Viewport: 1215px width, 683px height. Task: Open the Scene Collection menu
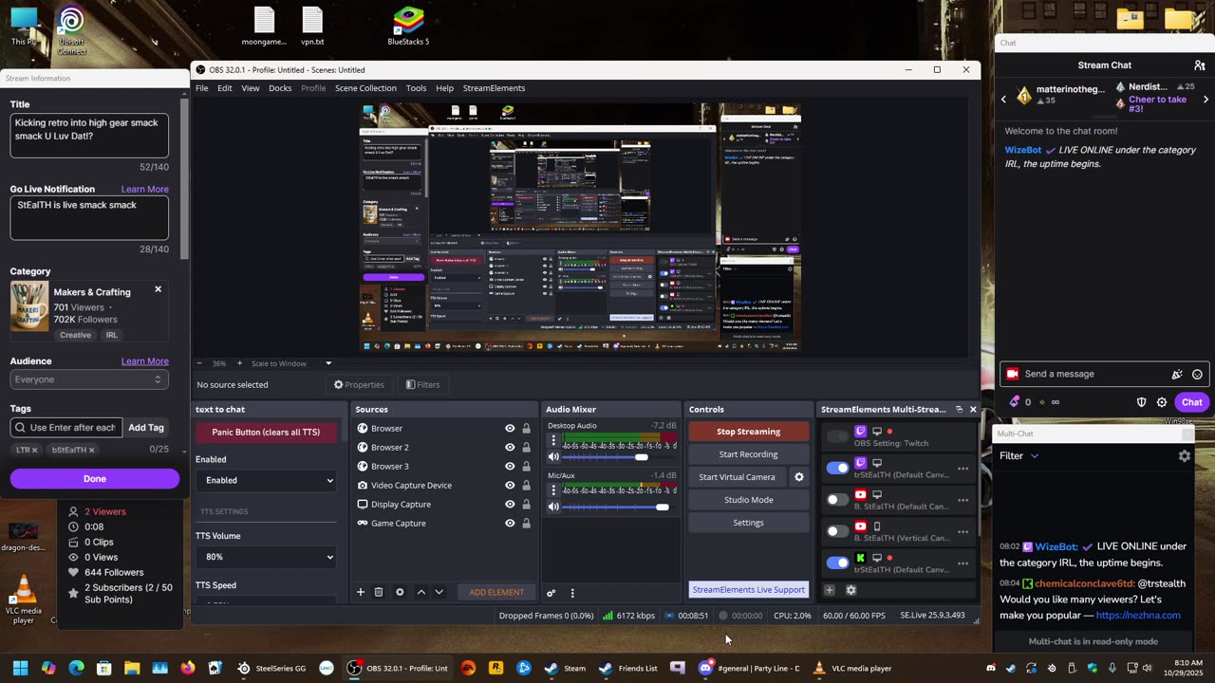[x=365, y=88]
